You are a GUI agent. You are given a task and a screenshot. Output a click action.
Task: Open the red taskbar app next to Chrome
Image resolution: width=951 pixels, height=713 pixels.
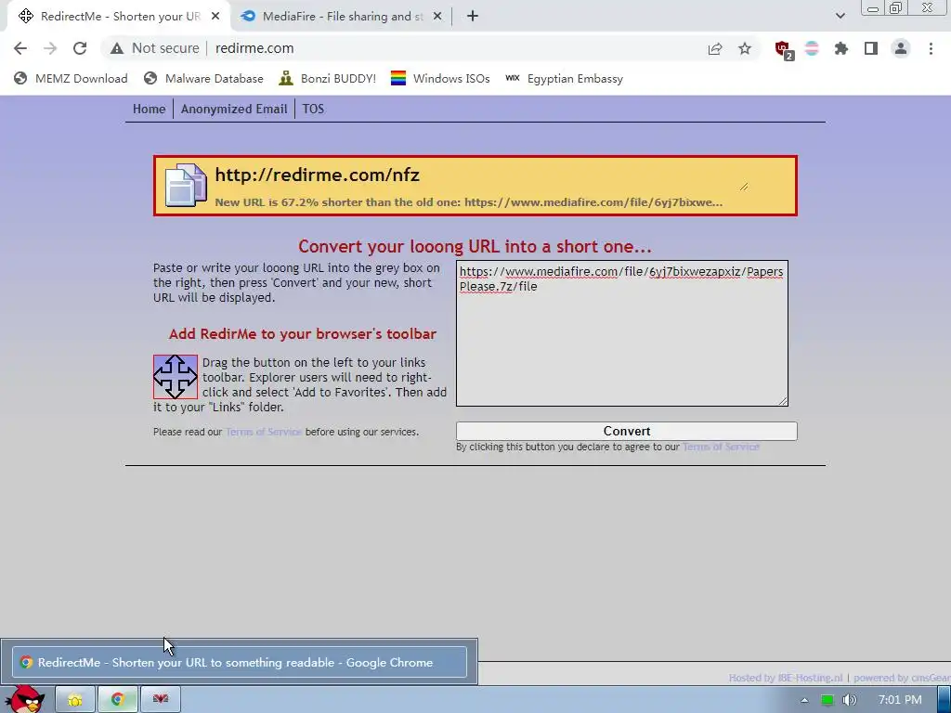pyautogui.click(x=160, y=700)
